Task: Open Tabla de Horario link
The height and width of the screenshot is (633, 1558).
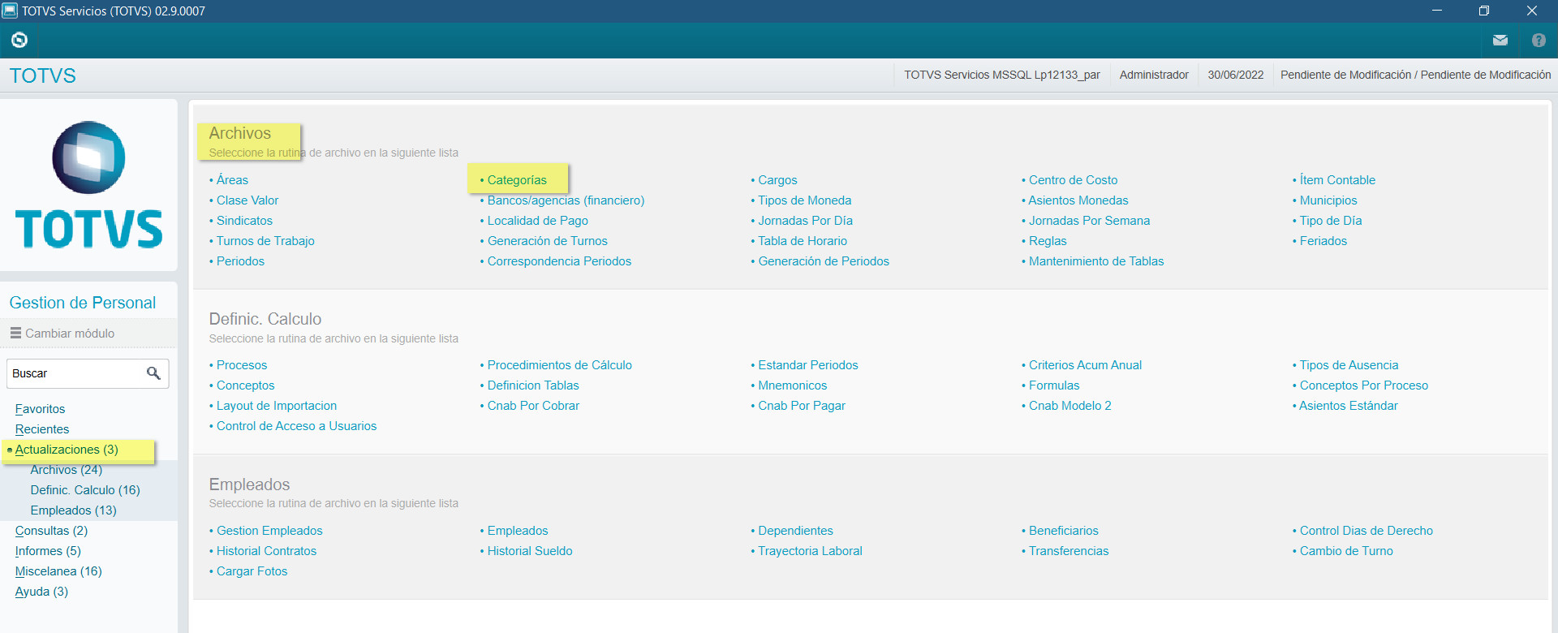Action: [803, 241]
